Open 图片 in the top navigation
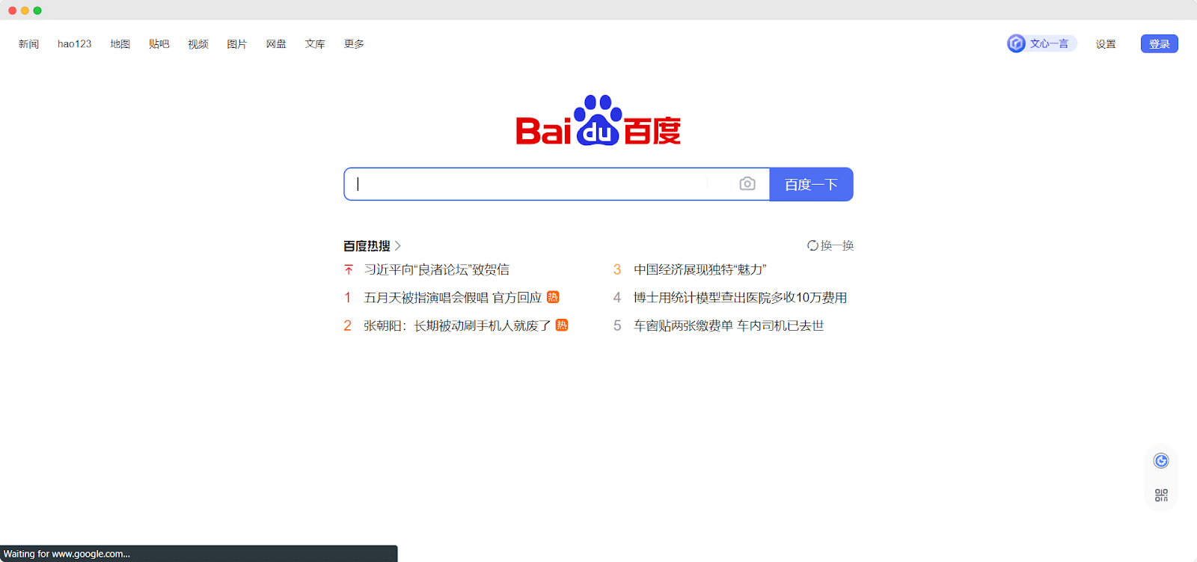 (236, 44)
